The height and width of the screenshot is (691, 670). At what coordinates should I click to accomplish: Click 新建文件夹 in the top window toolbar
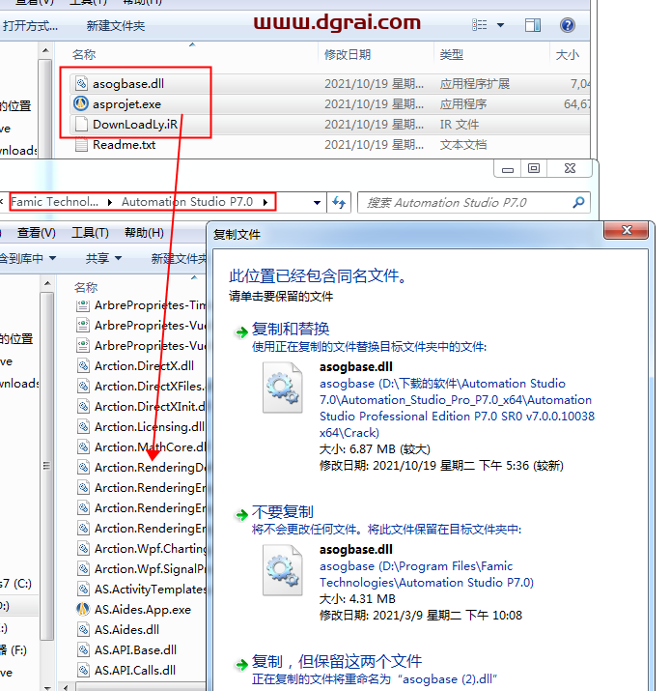click(116, 25)
